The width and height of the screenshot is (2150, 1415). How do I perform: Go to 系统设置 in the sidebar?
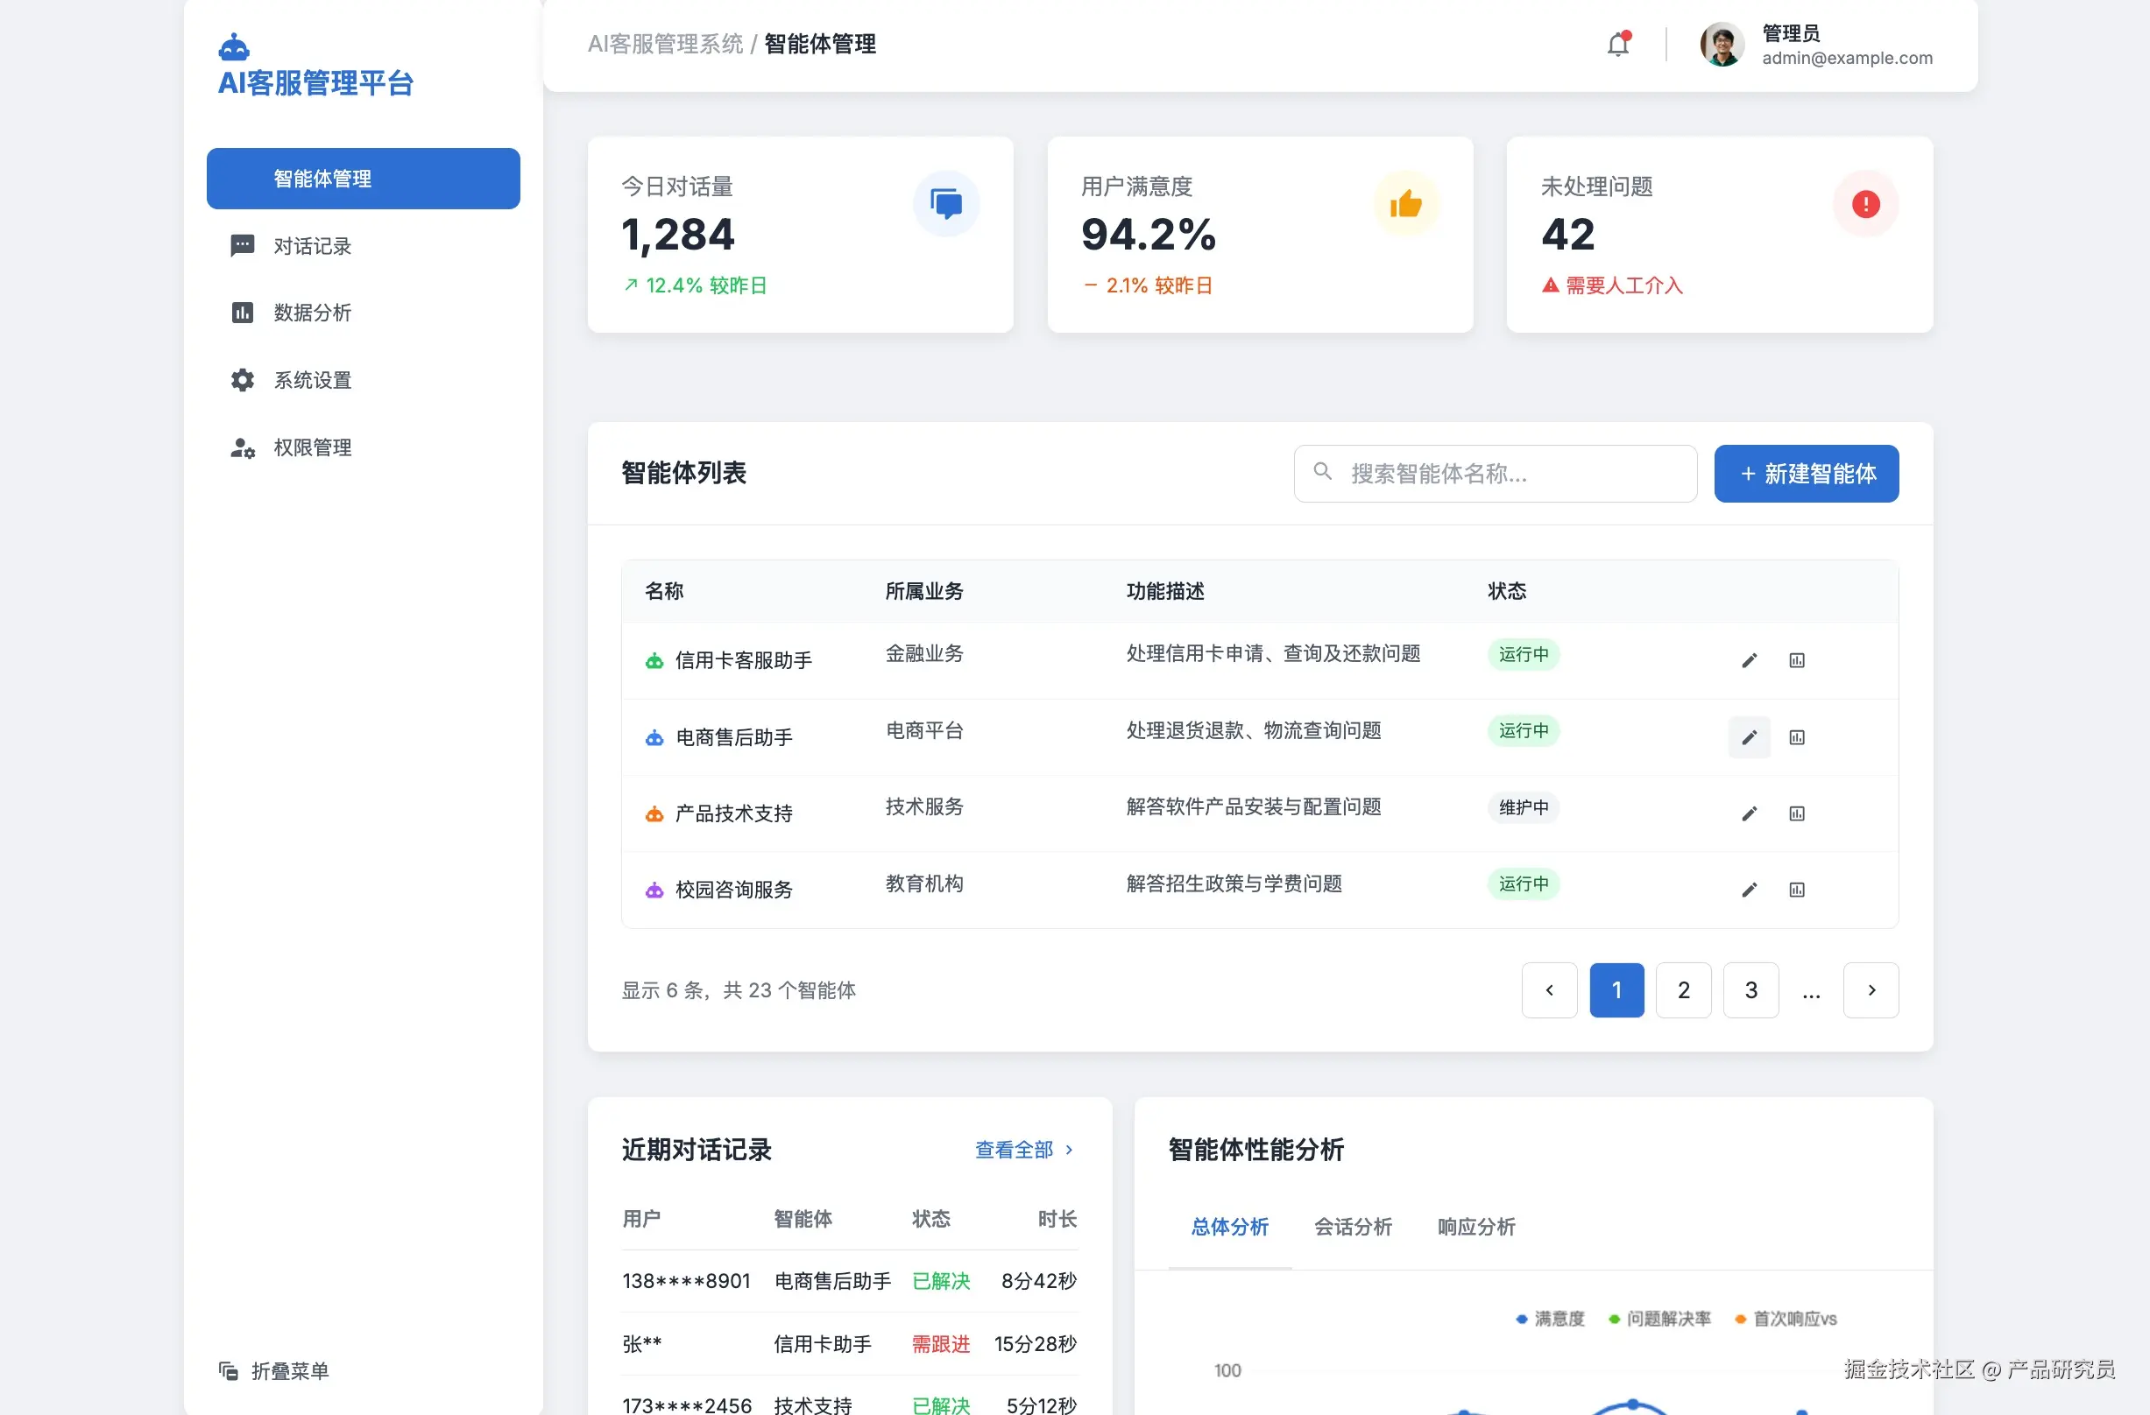pyautogui.click(x=312, y=380)
